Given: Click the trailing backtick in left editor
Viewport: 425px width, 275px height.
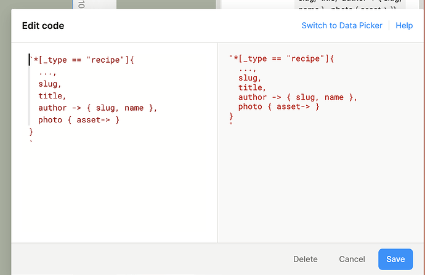Looking at the screenshot, I should pos(31,141).
